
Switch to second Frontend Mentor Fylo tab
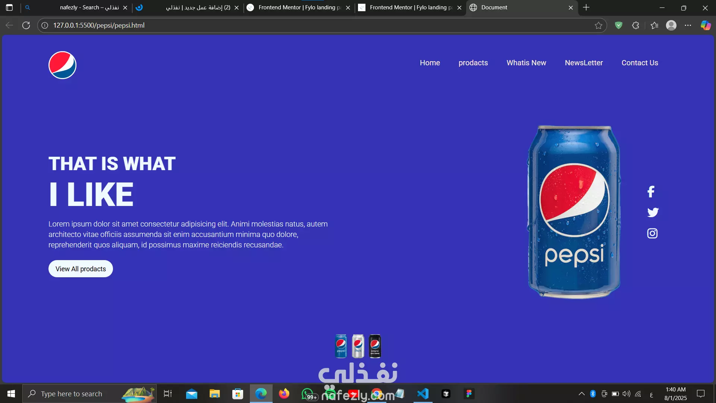click(409, 7)
